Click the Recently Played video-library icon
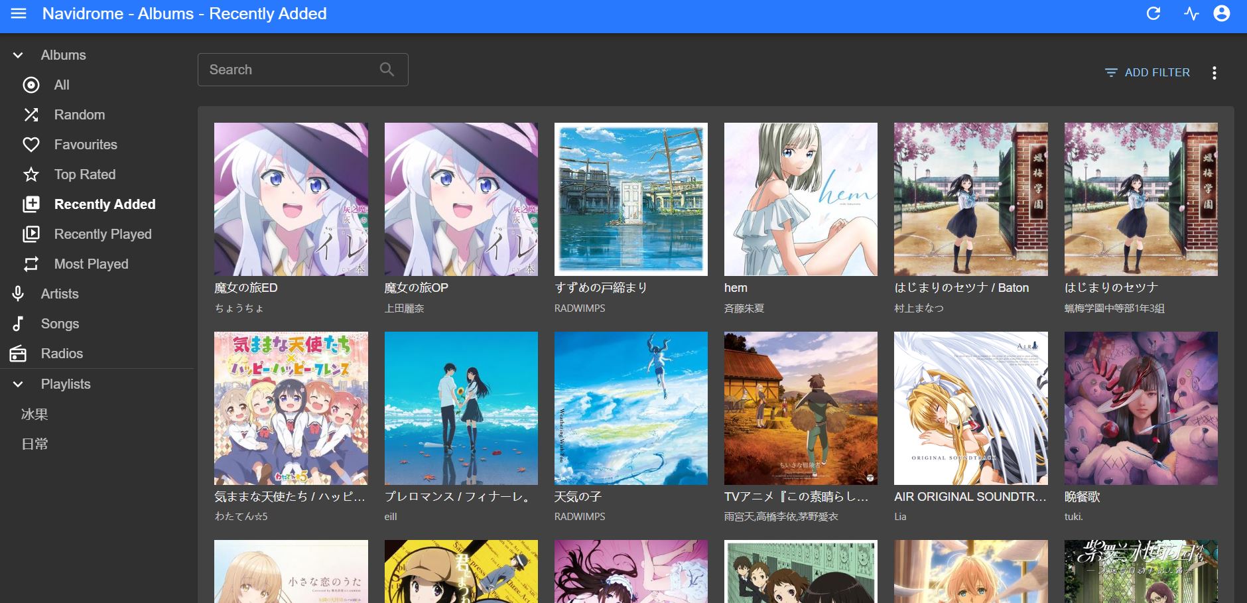The height and width of the screenshot is (603, 1247). pos(31,234)
